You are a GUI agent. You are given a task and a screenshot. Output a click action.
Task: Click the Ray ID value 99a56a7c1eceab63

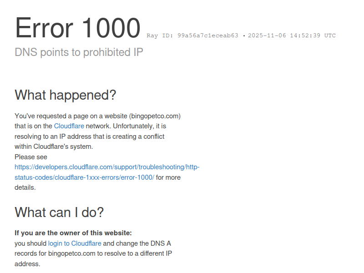click(x=208, y=35)
